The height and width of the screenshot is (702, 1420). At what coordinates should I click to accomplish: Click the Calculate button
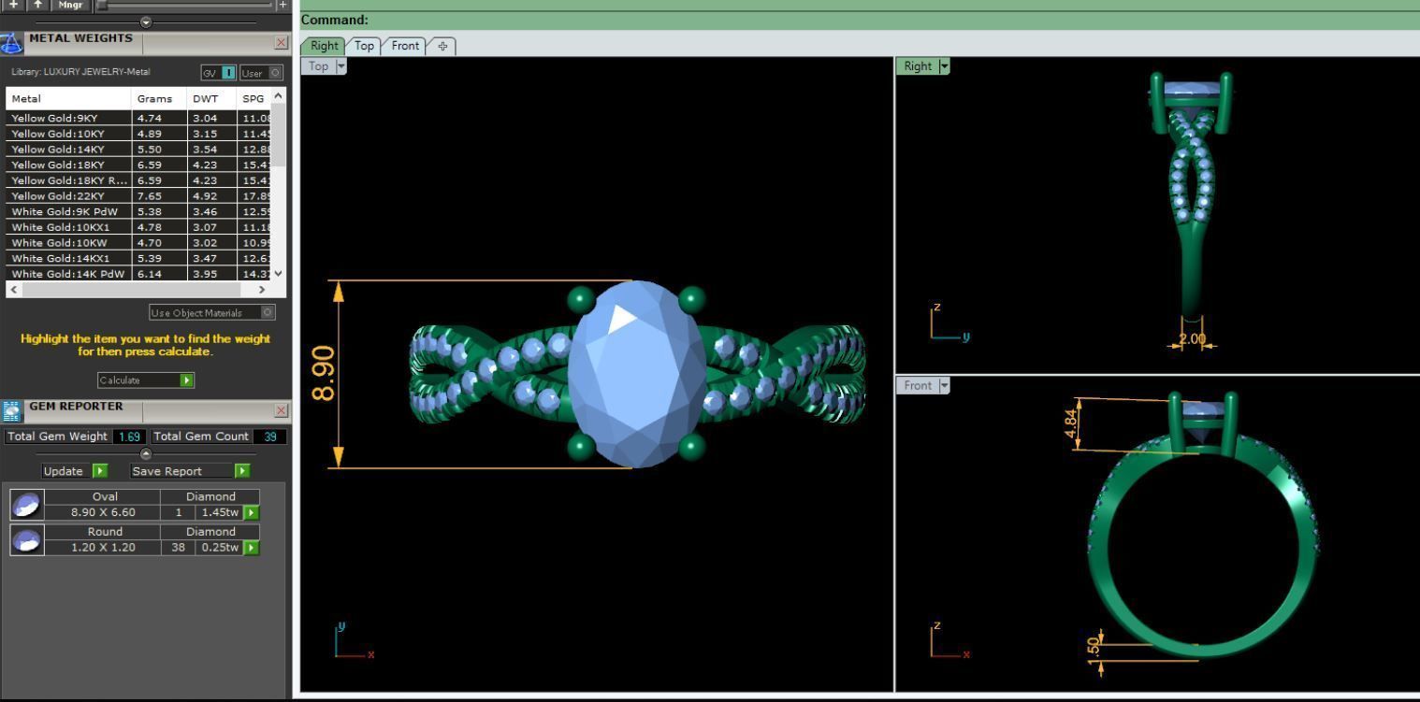pos(146,380)
